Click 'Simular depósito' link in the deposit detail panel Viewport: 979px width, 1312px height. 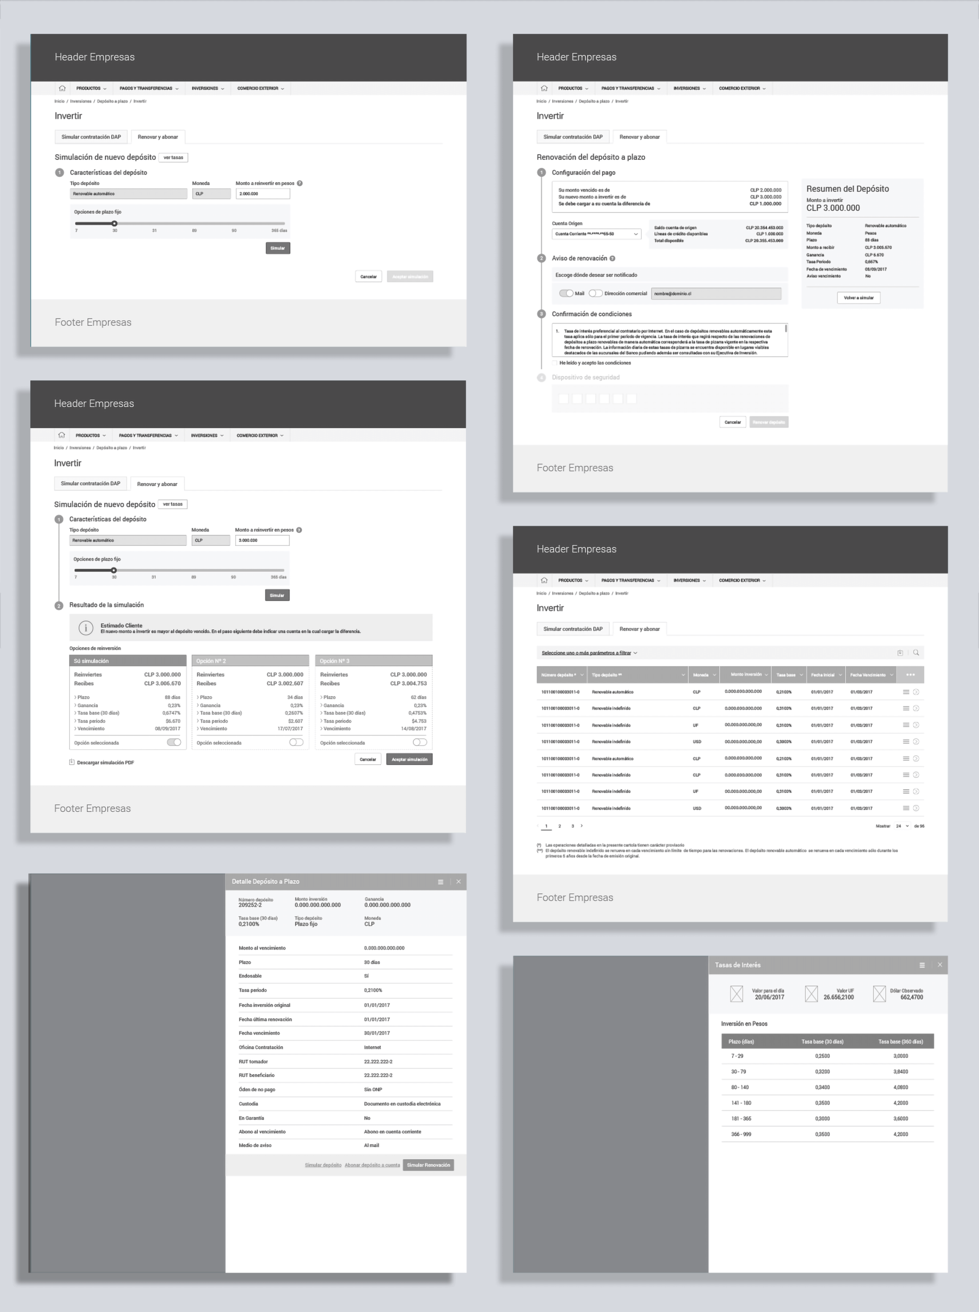pos(323,1165)
